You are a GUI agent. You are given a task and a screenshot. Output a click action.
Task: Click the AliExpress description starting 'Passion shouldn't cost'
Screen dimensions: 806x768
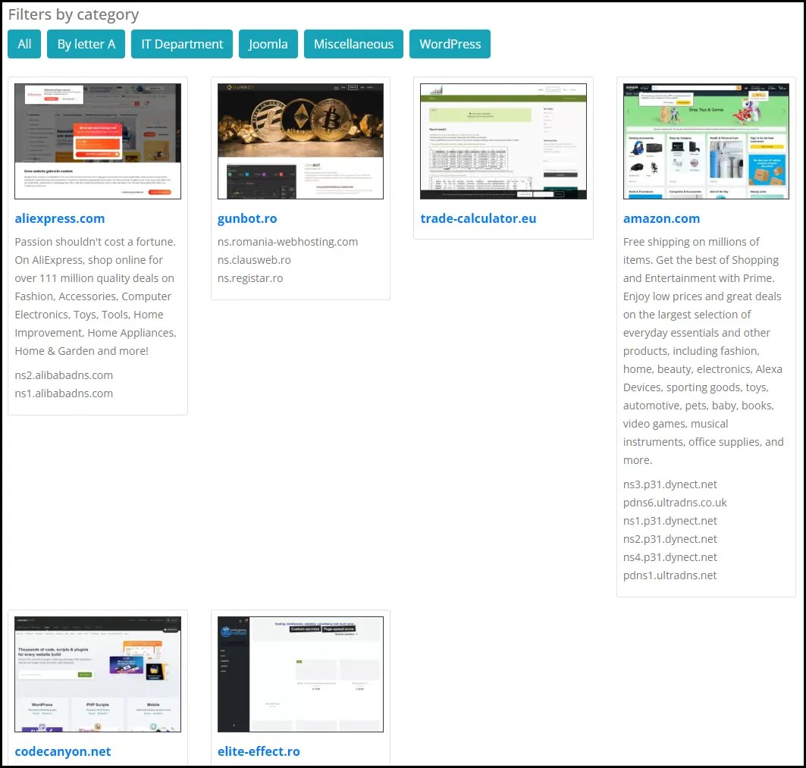click(x=96, y=296)
